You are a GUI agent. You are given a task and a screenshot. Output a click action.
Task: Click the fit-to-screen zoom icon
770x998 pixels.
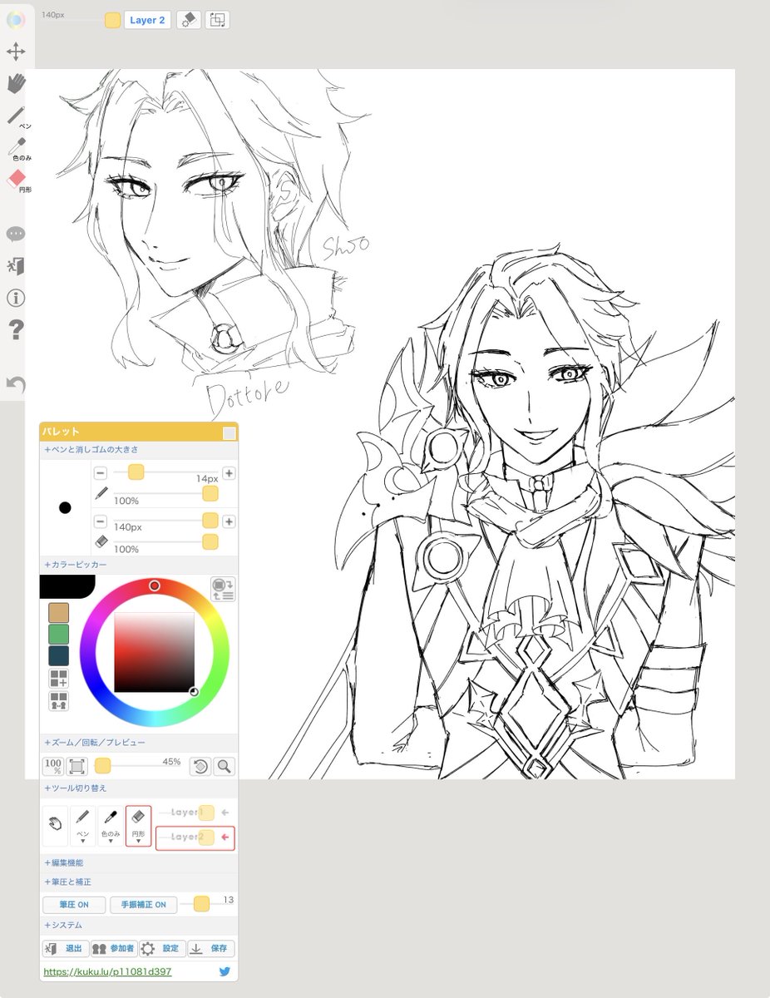click(x=77, y=766)
